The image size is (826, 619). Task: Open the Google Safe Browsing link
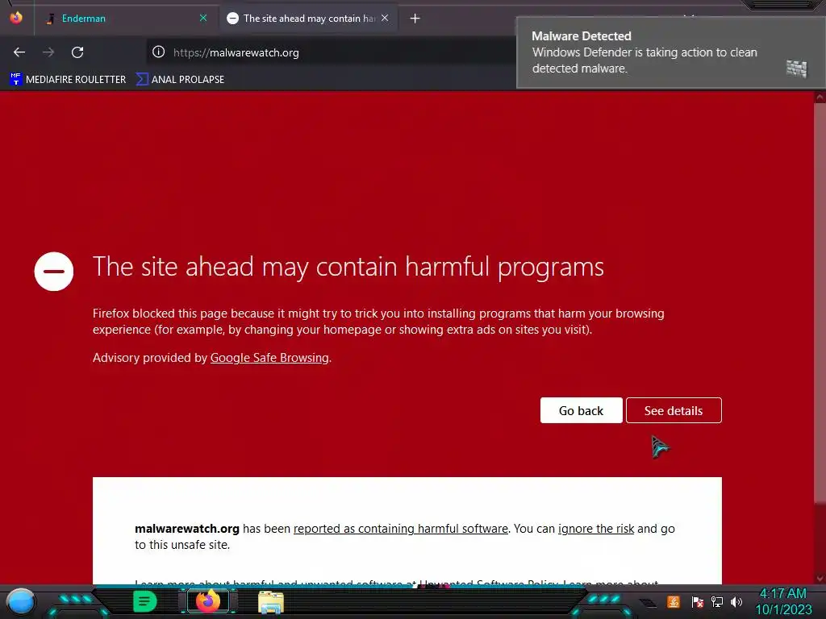point(269,358)
